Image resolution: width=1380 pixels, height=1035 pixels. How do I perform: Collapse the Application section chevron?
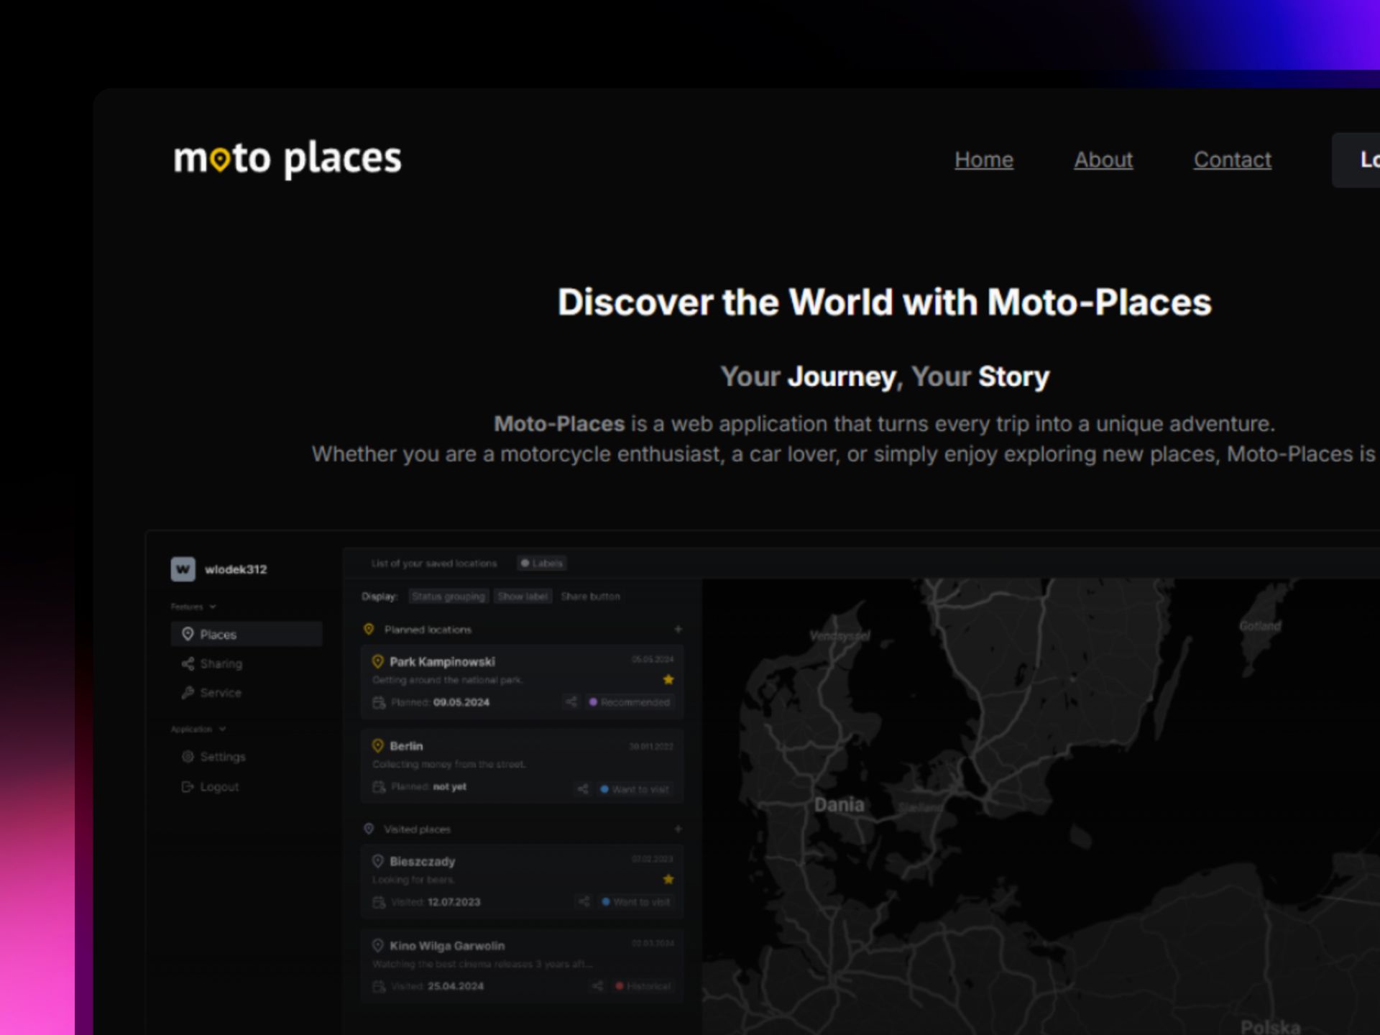point(223,730)
